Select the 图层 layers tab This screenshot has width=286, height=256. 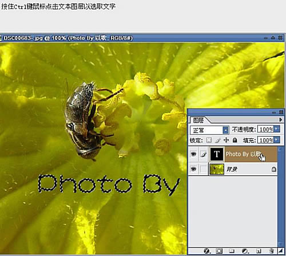pyautogui.click(x=198, y=121)
